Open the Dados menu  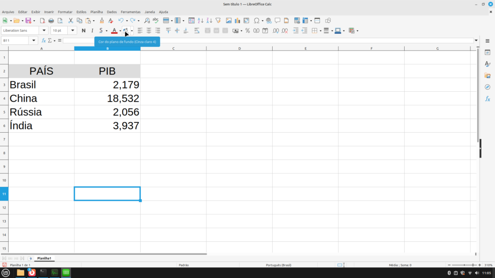[112, 12]
